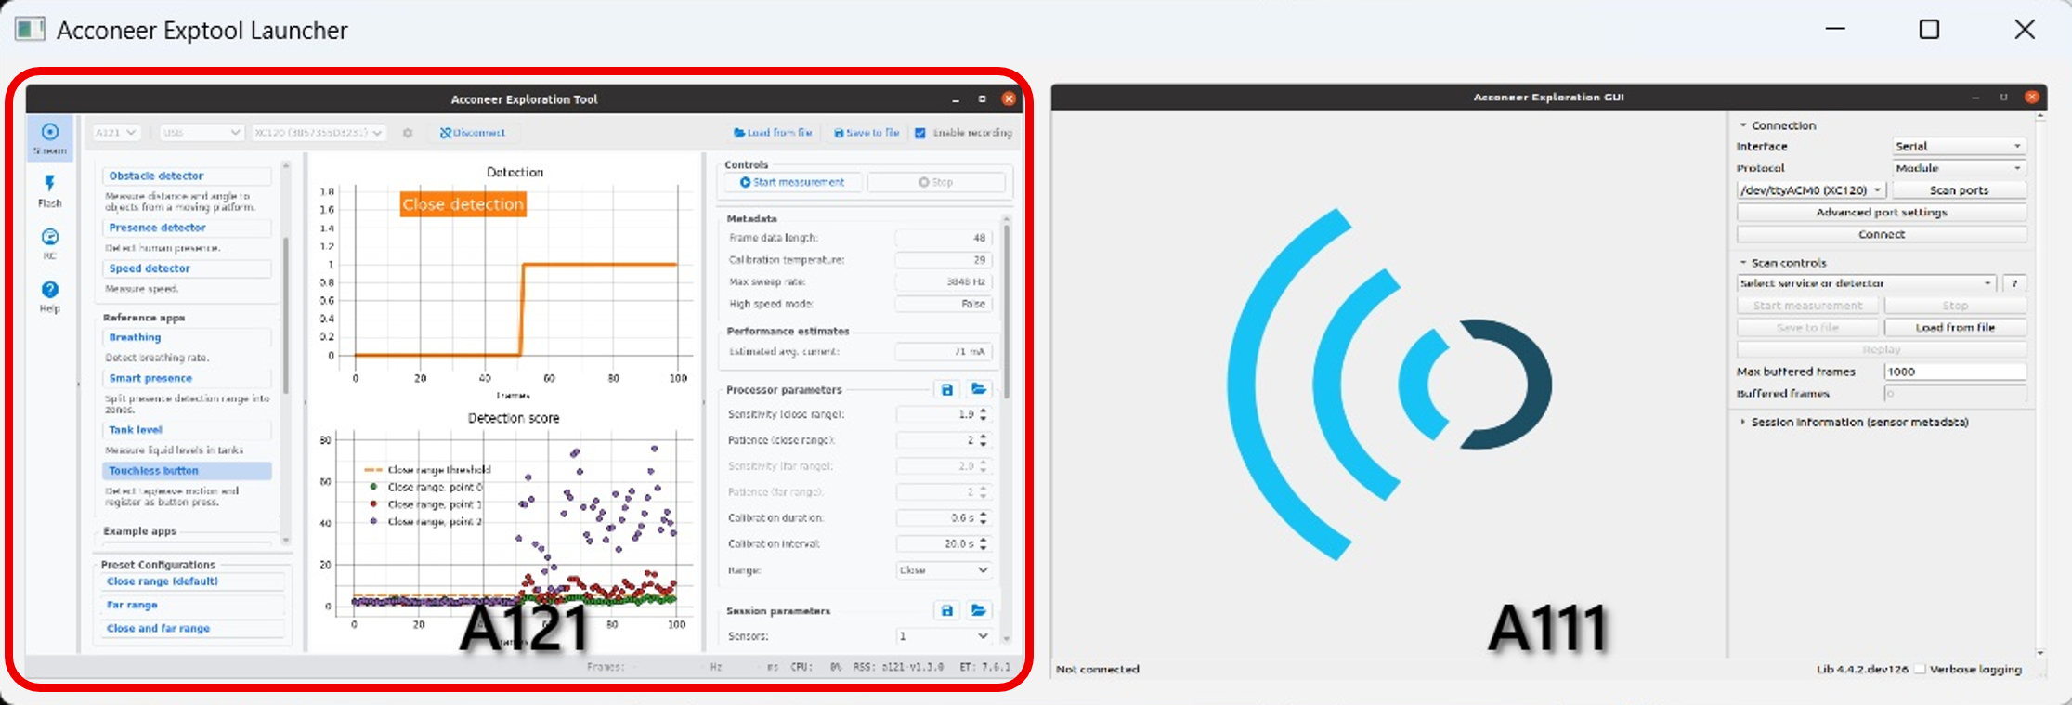The width and height of the screenshot is (2072, 705).
Task: Select the Stream icon in Exploration Tool sidebar
Action: 50,137
